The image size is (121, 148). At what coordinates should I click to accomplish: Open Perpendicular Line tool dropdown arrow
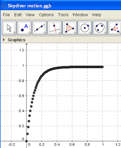pos(60,33)
